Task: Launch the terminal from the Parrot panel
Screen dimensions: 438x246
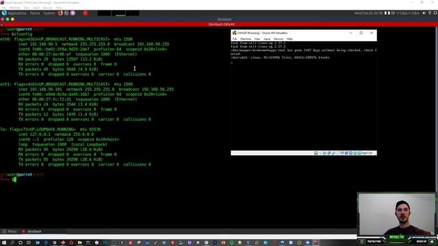Action: pyautogui.click(x=66, y=13)
